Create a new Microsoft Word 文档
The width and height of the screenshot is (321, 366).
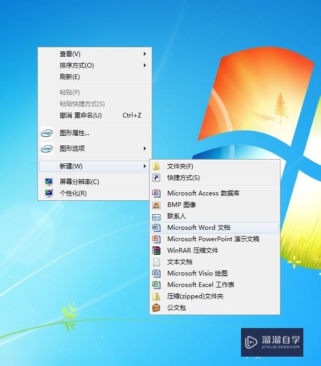tap(215, 228)
